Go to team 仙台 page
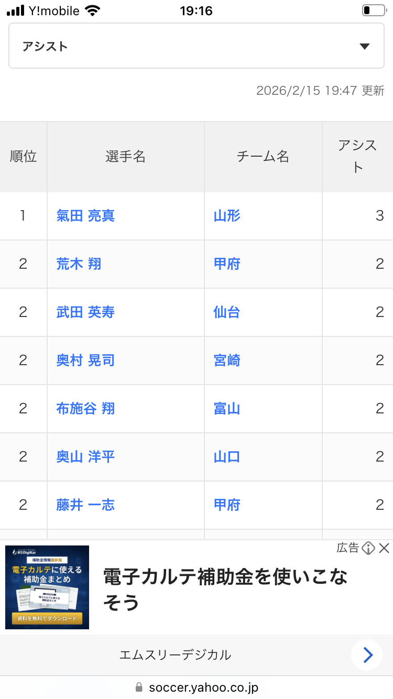The height and width of the screenshot is (699, 393). click(227, 312)
